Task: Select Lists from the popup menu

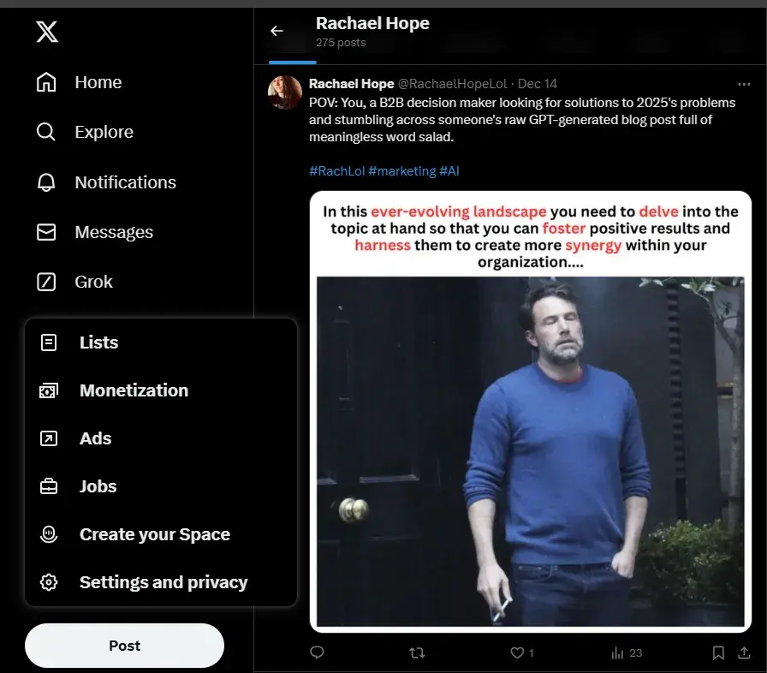Action: 98,342
